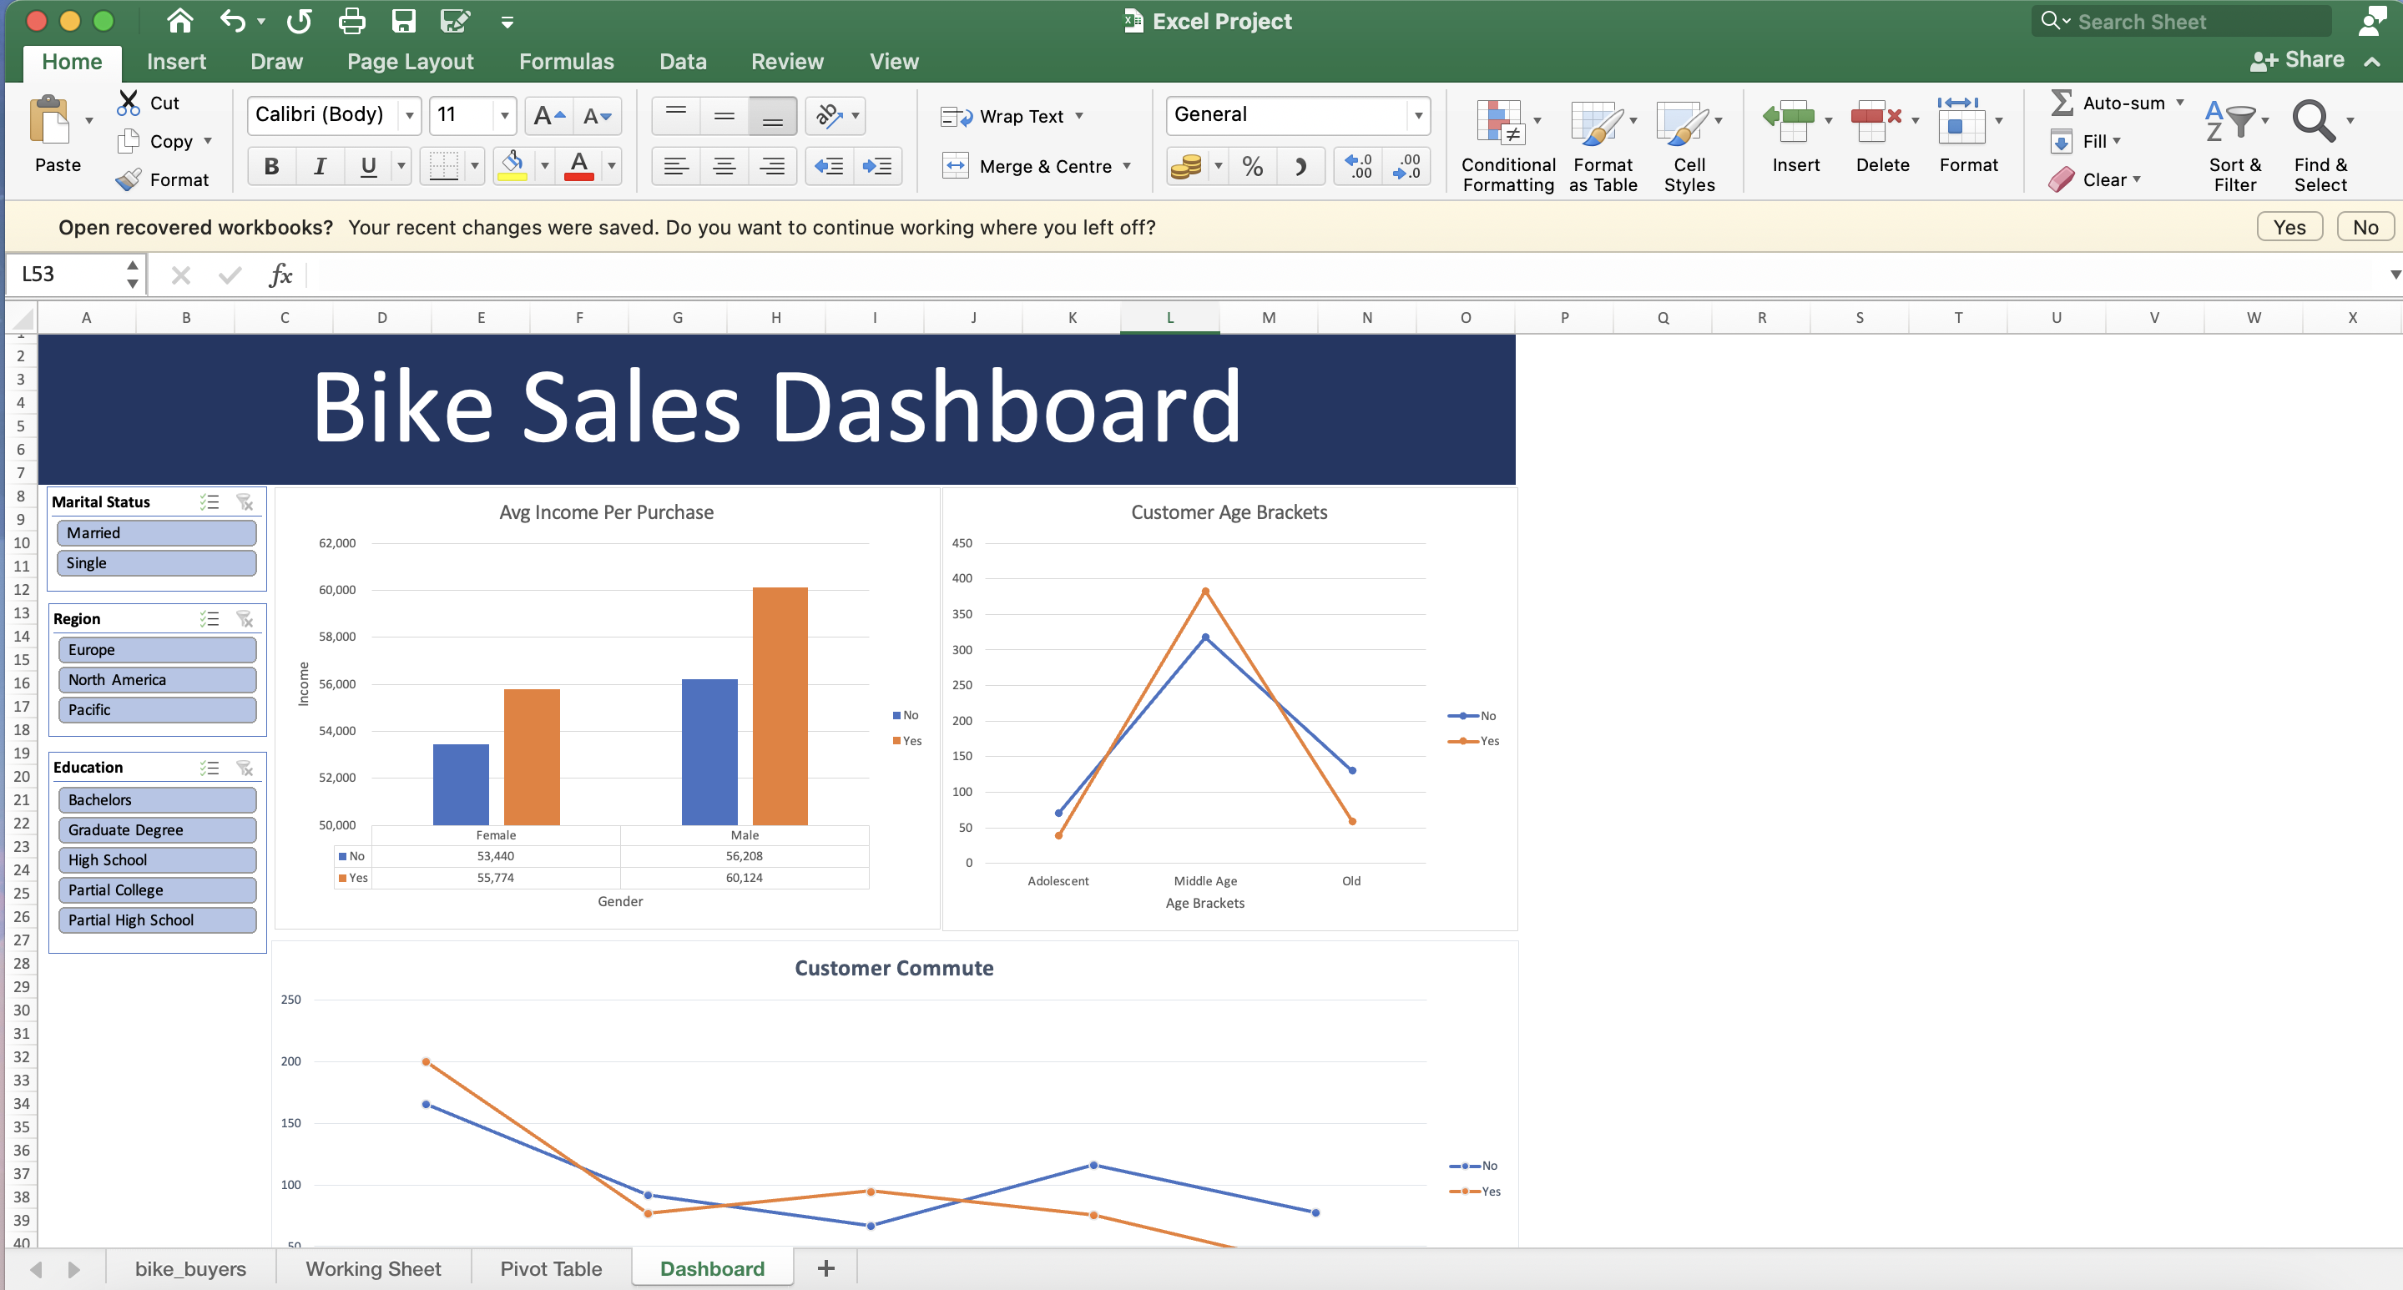2403x1290 pixels.
Task: Toggle the Bachelors slicer filter
Action: pyautogui.click(x=157, y=799)
